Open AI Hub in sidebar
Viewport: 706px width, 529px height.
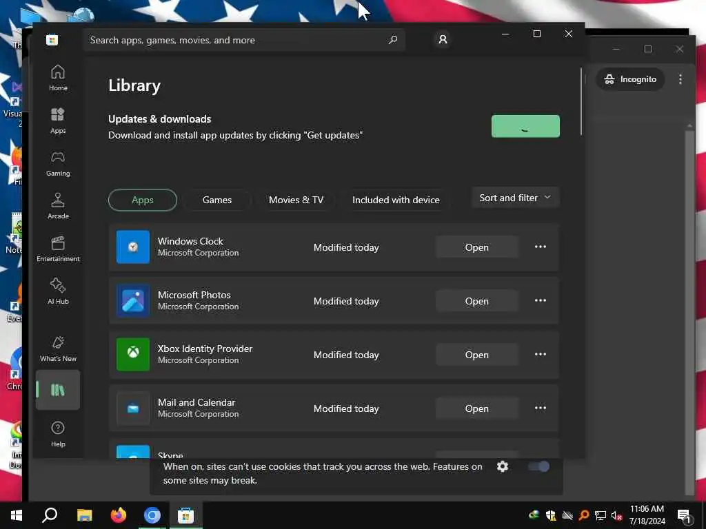[x=58, y=291]
